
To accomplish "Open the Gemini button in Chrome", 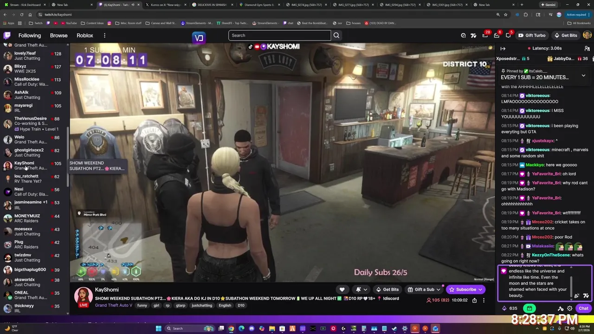I will pos(549,5).
